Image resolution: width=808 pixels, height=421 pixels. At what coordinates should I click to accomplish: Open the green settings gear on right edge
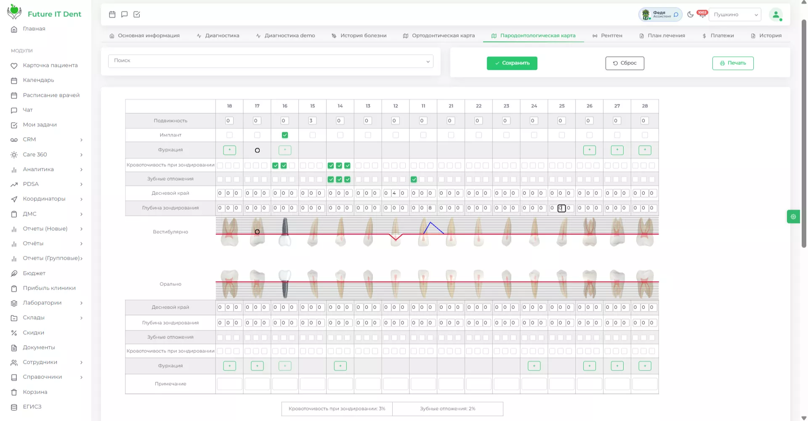pos(793,216)
